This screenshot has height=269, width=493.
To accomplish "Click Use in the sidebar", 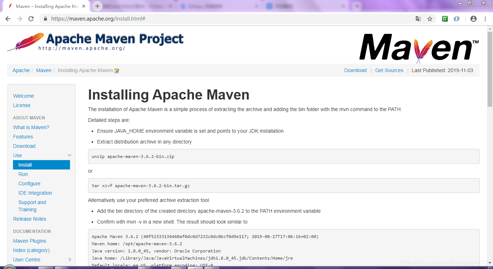I will click(18, 155).
